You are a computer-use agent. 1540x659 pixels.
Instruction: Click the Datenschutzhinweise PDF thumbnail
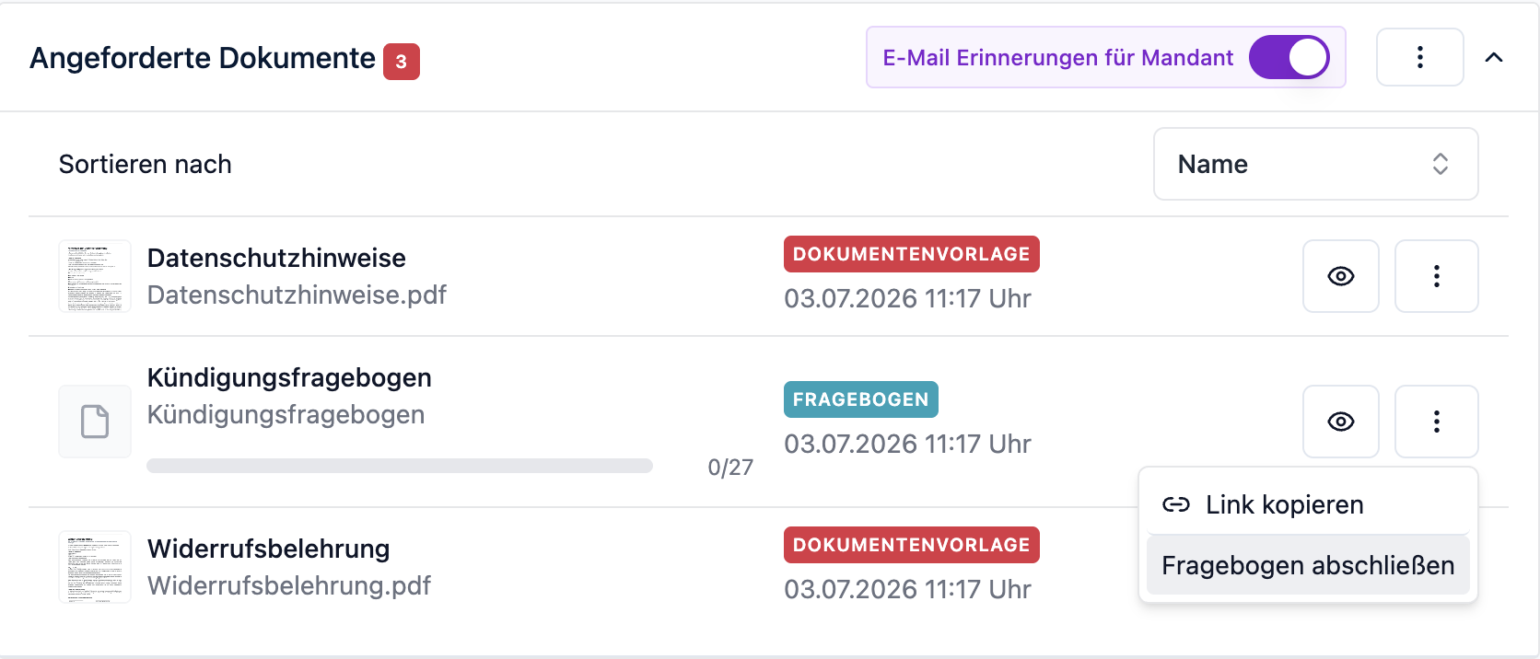(95, 276)
